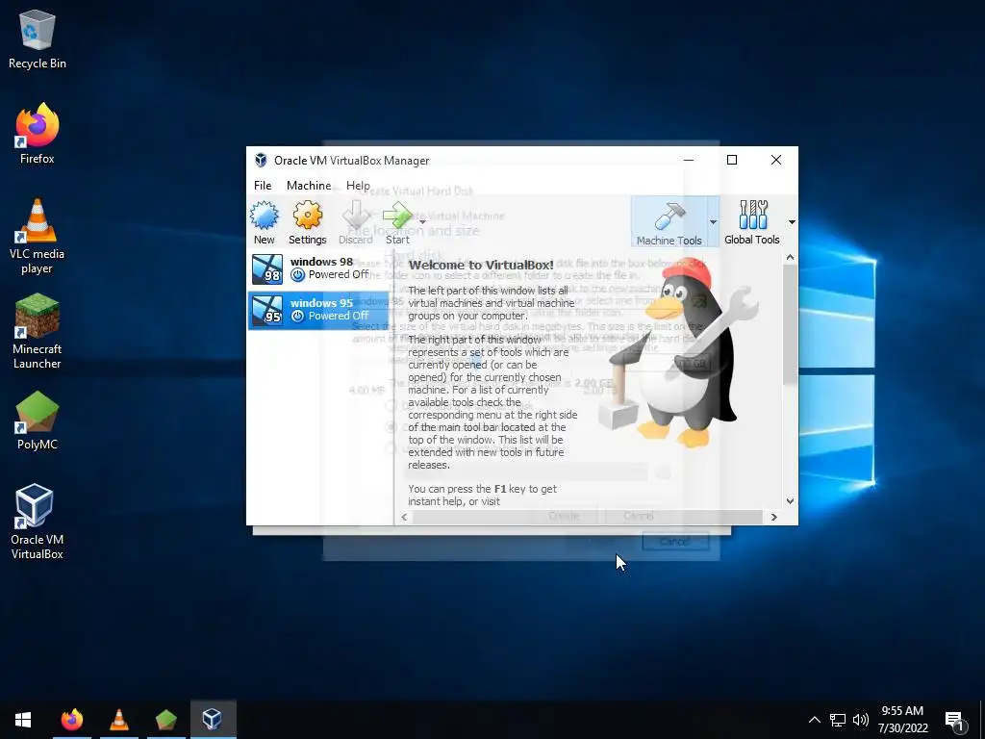The width and height of the screenshot is (985, 739).
Task: Click the volume speaker tray icon
Action: [x=861, y=720]
